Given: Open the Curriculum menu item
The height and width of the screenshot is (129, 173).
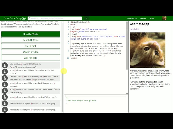Looking at the screenshot, I should (132, 19).
